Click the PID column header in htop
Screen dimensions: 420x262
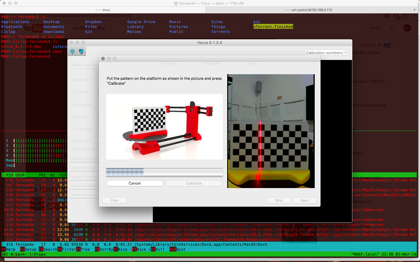point(10,175)
